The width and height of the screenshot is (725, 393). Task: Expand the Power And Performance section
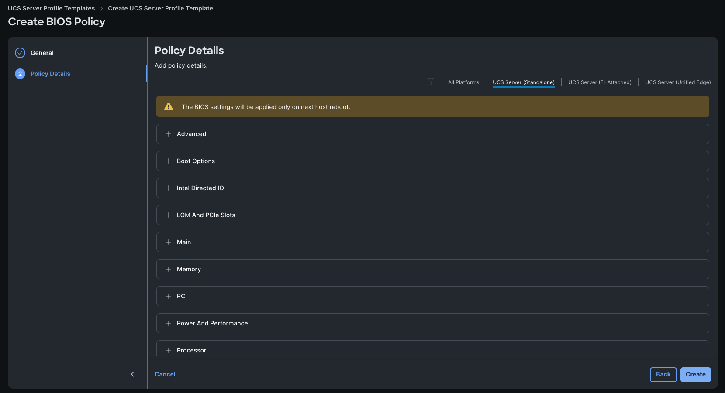click(212, 323)
